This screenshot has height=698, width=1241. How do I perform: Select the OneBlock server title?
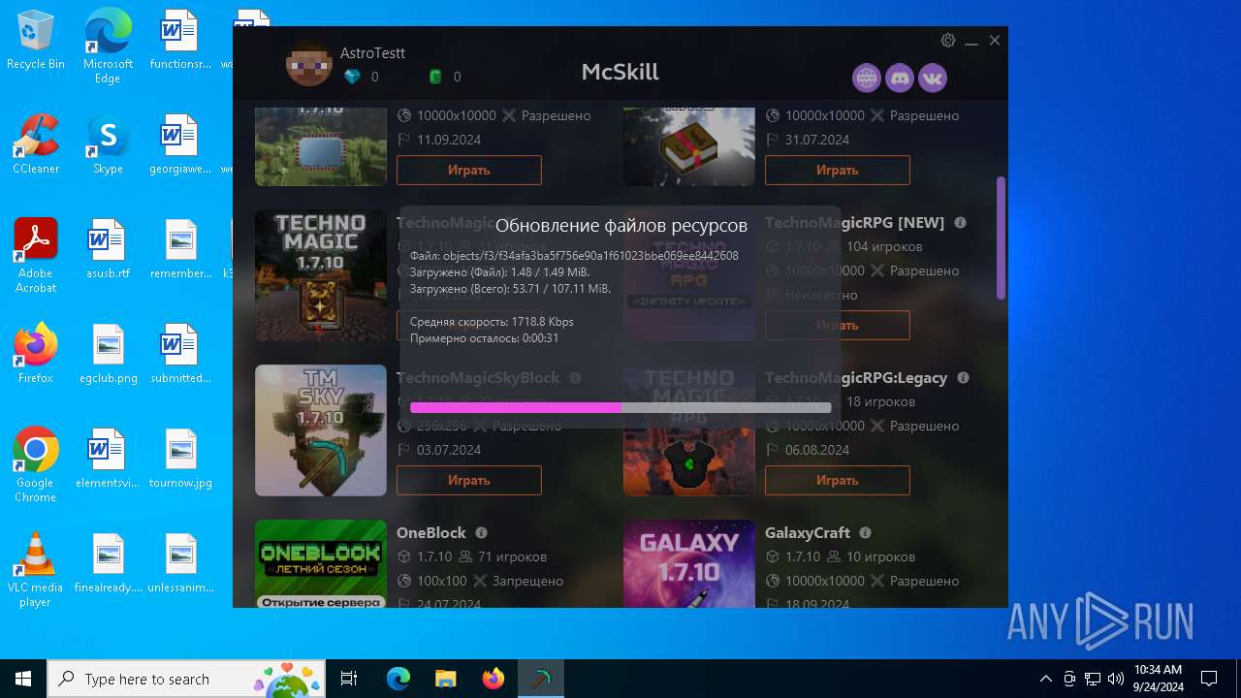tap(431, 532)
